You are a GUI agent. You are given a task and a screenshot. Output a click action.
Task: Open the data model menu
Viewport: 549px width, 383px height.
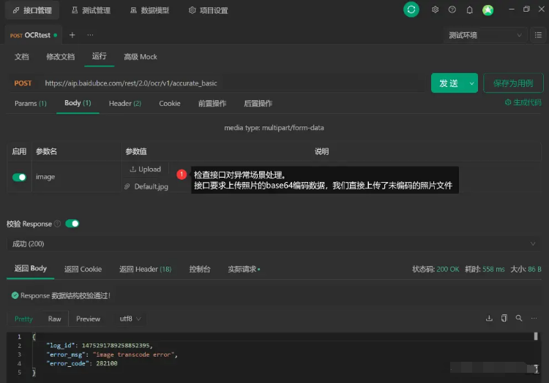(x=149, y=10)
